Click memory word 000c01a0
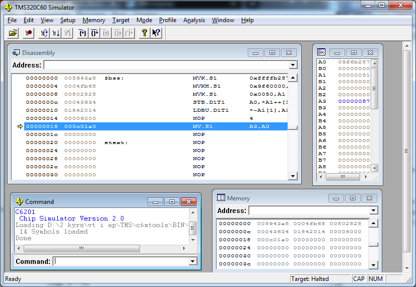416x287 pixels. [x=273, y=240]
